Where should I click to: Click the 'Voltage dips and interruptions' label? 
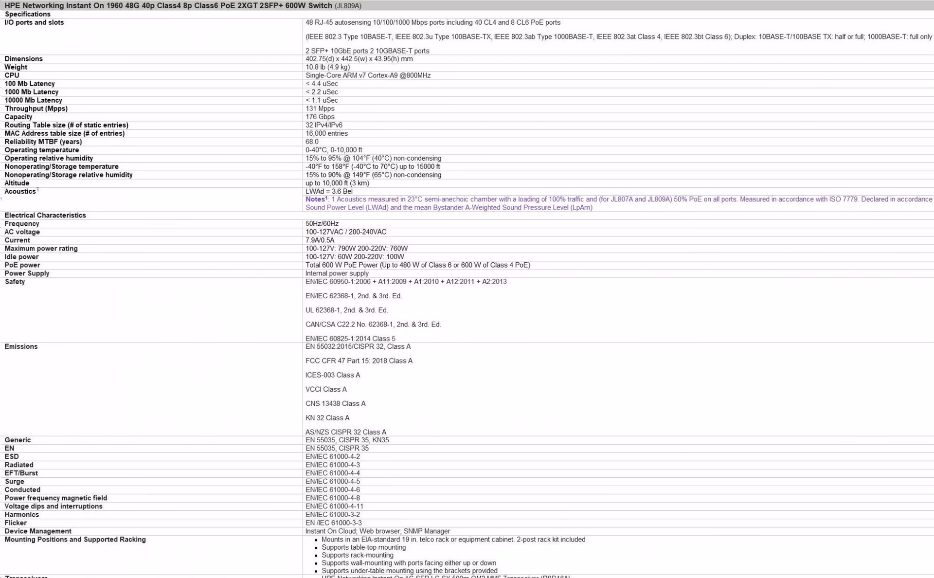point(54,506)
